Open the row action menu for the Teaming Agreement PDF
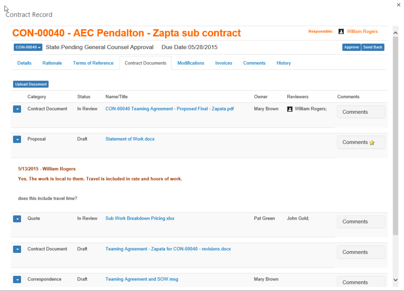 coord(17,109)
